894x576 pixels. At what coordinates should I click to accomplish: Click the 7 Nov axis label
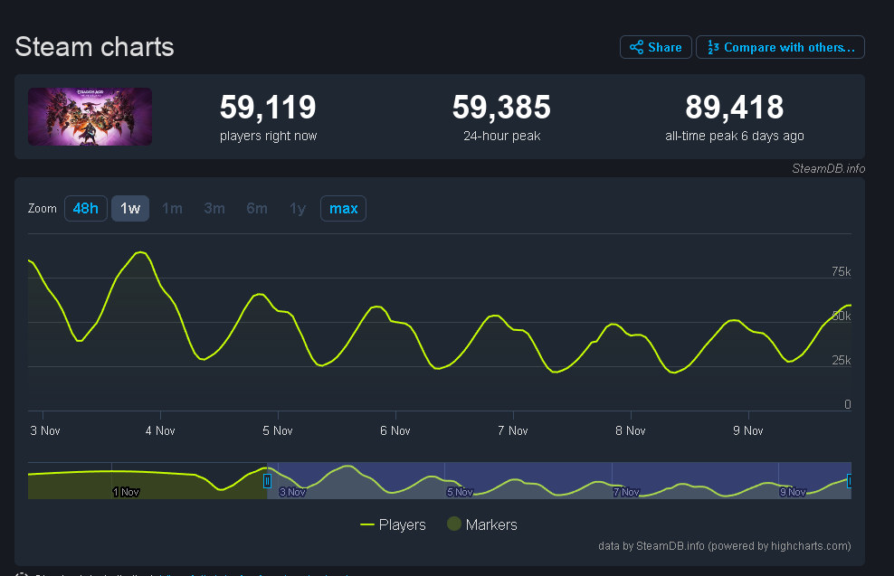[x=512, y=430]
